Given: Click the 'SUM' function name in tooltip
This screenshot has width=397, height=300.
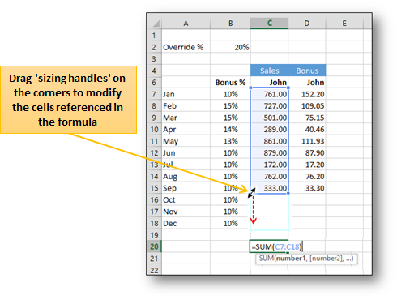Looking at the screenshot, I should (x=267, y=259).
